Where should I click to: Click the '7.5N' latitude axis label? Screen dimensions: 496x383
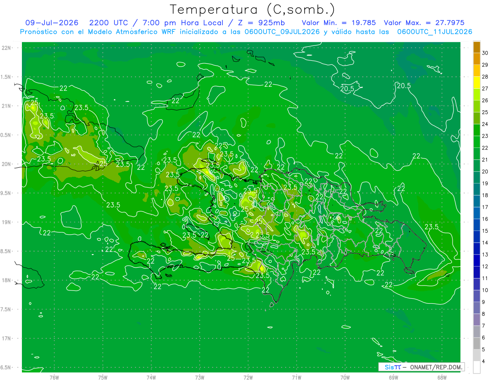click(x=6, y=309)
